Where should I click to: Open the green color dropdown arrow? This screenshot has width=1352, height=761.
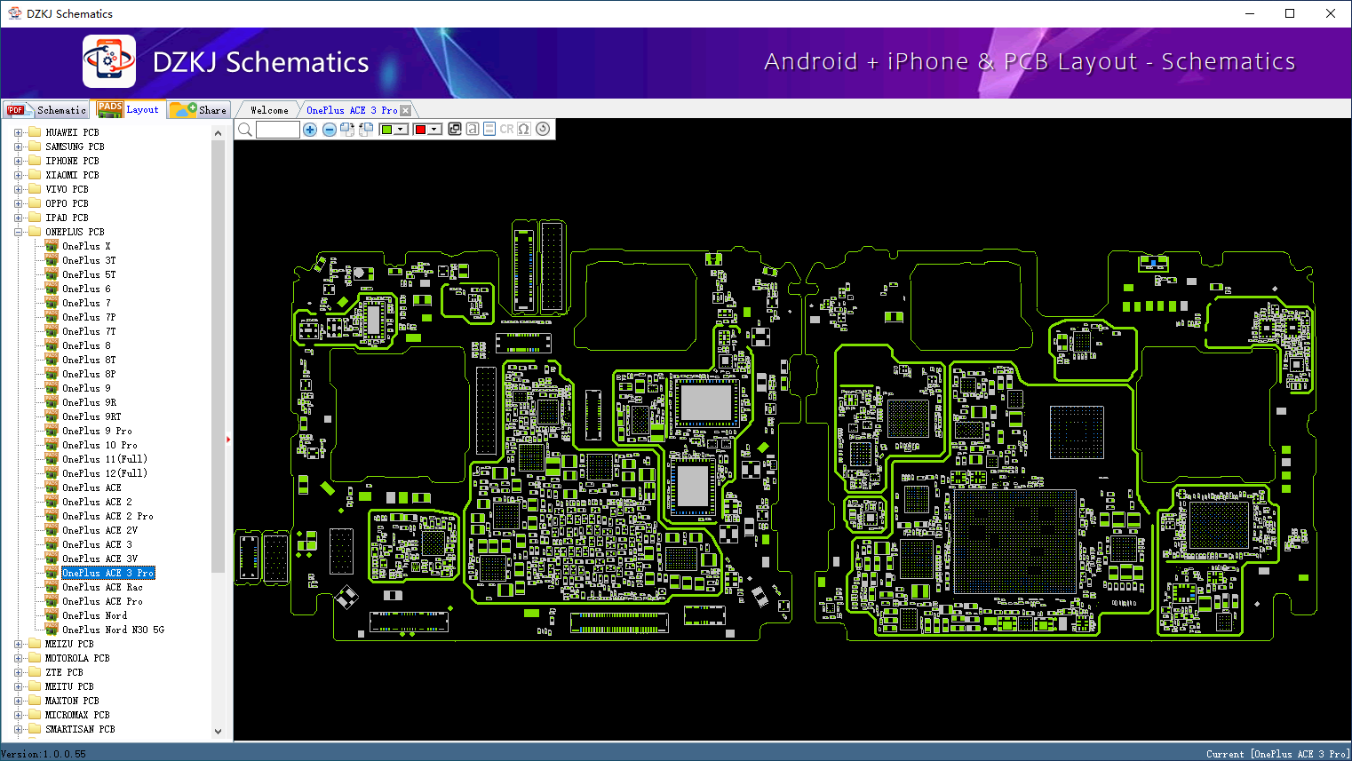pyautogui.click(x=401, y=130)
